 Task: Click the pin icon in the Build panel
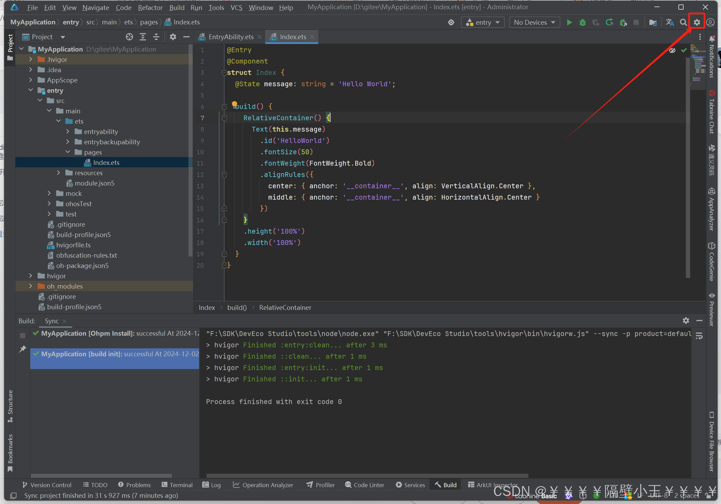23,349
